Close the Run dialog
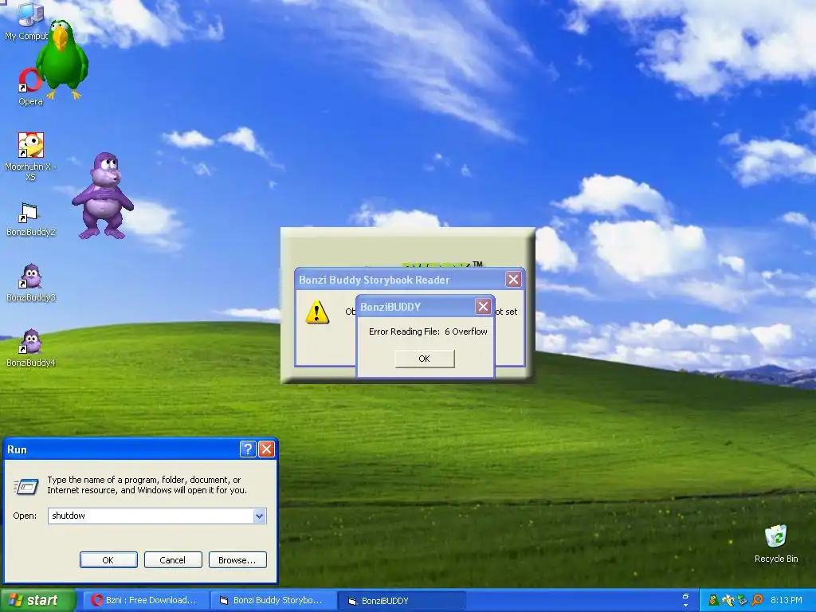Screen dimensions: 816x612 click(x=266, y=449)
